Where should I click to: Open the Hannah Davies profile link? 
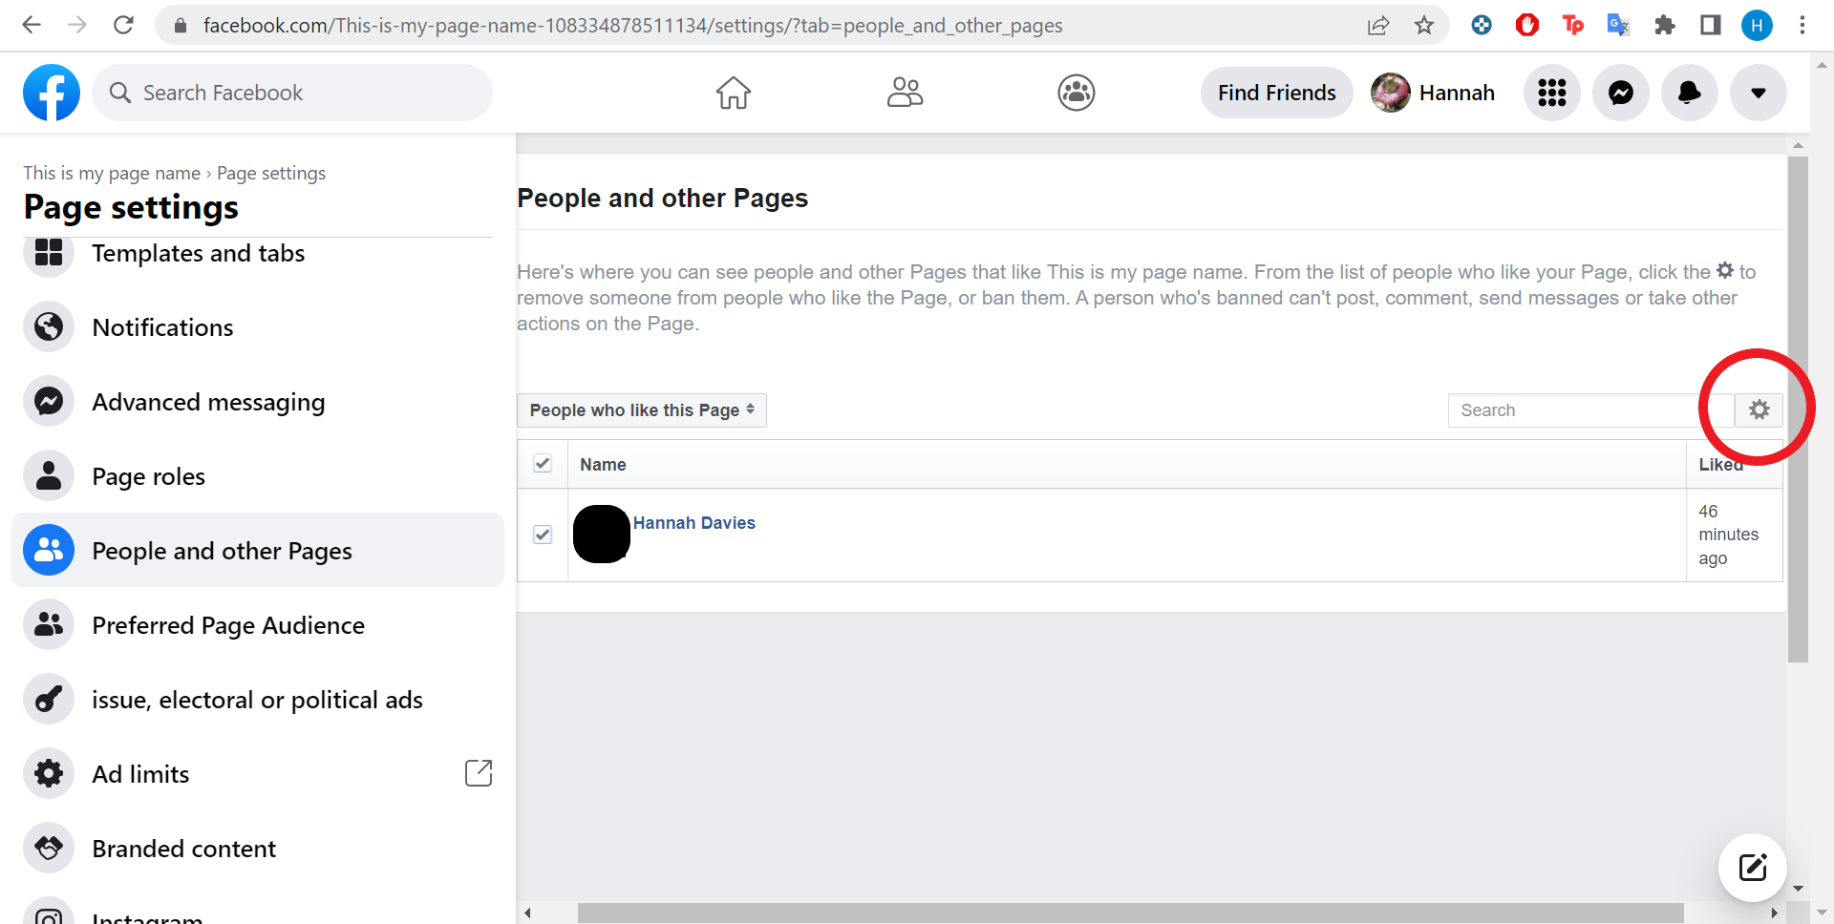694,523
